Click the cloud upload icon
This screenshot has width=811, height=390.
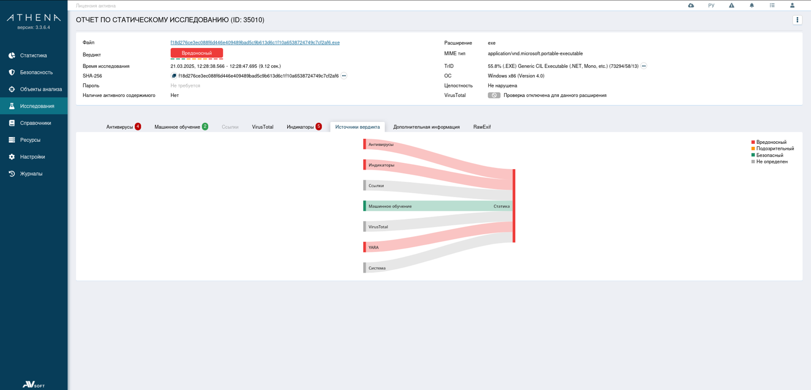click(691, 5)
